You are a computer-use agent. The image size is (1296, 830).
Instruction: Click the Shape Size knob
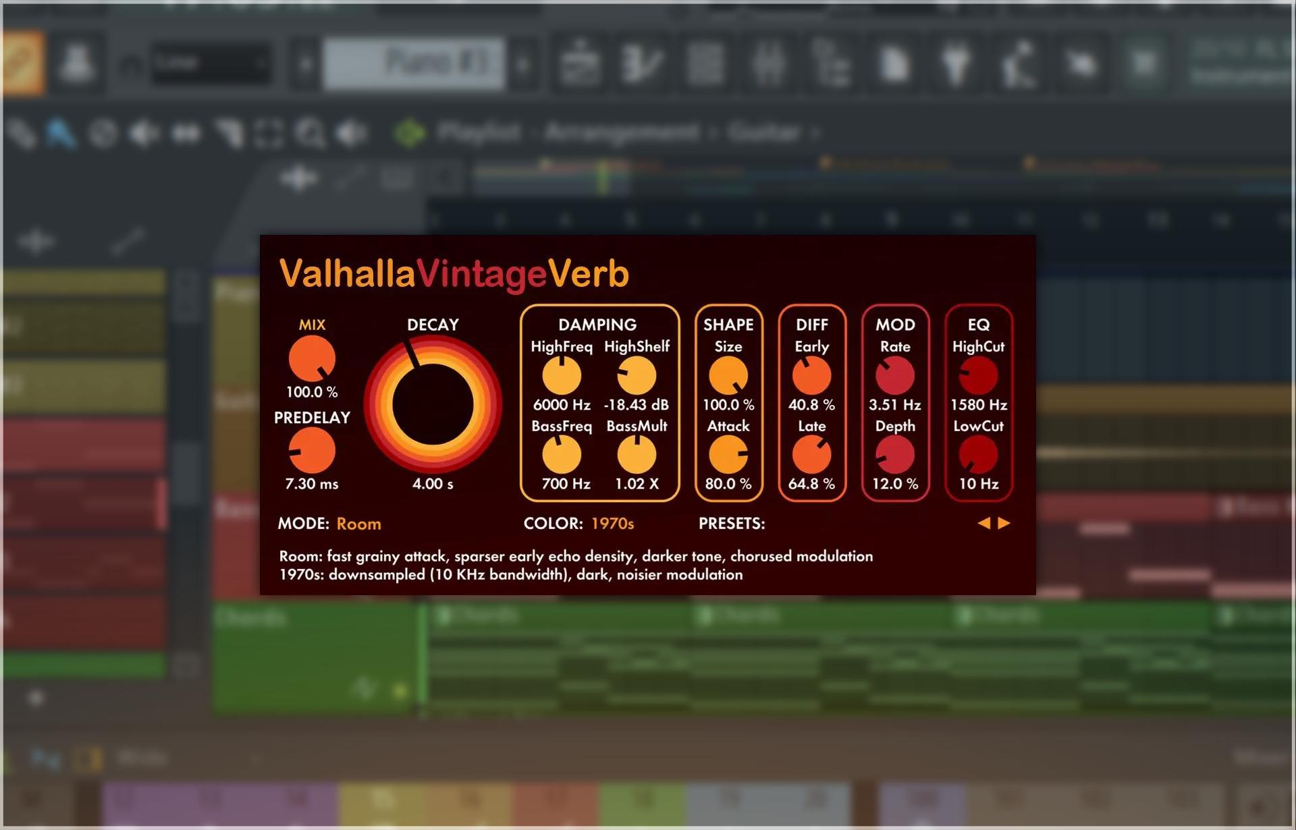pos(728,375)
